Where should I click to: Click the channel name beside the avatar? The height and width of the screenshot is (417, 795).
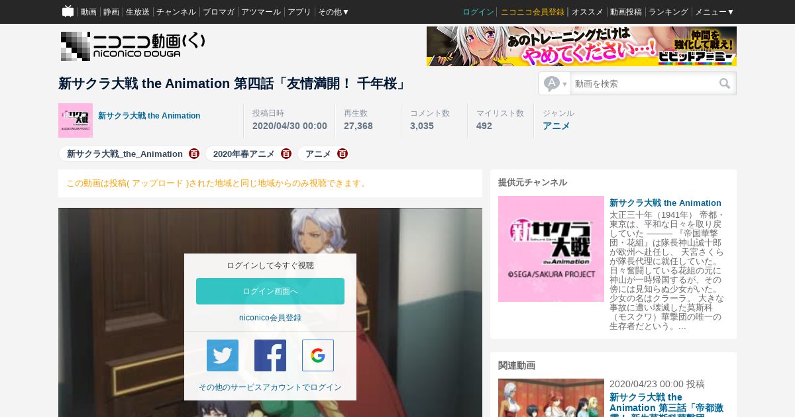[x=149, y=116]
